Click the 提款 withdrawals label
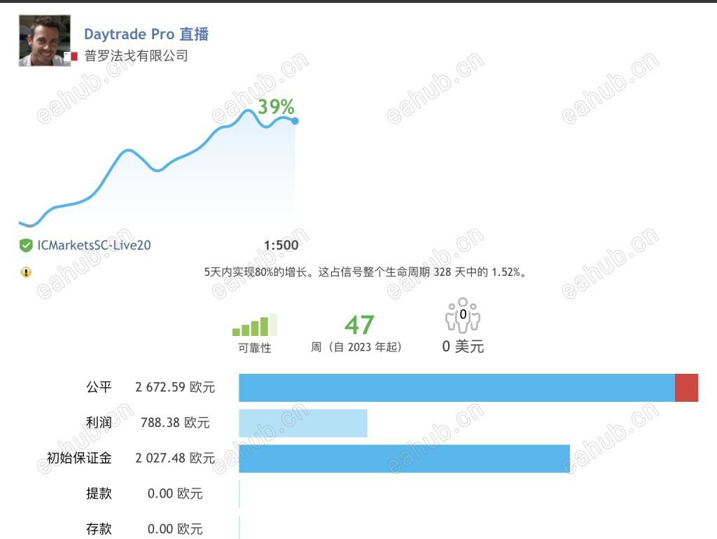The image size is (717, 539). [99, 493]
